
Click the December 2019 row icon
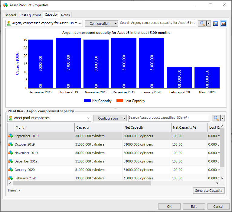coord(11,161)
